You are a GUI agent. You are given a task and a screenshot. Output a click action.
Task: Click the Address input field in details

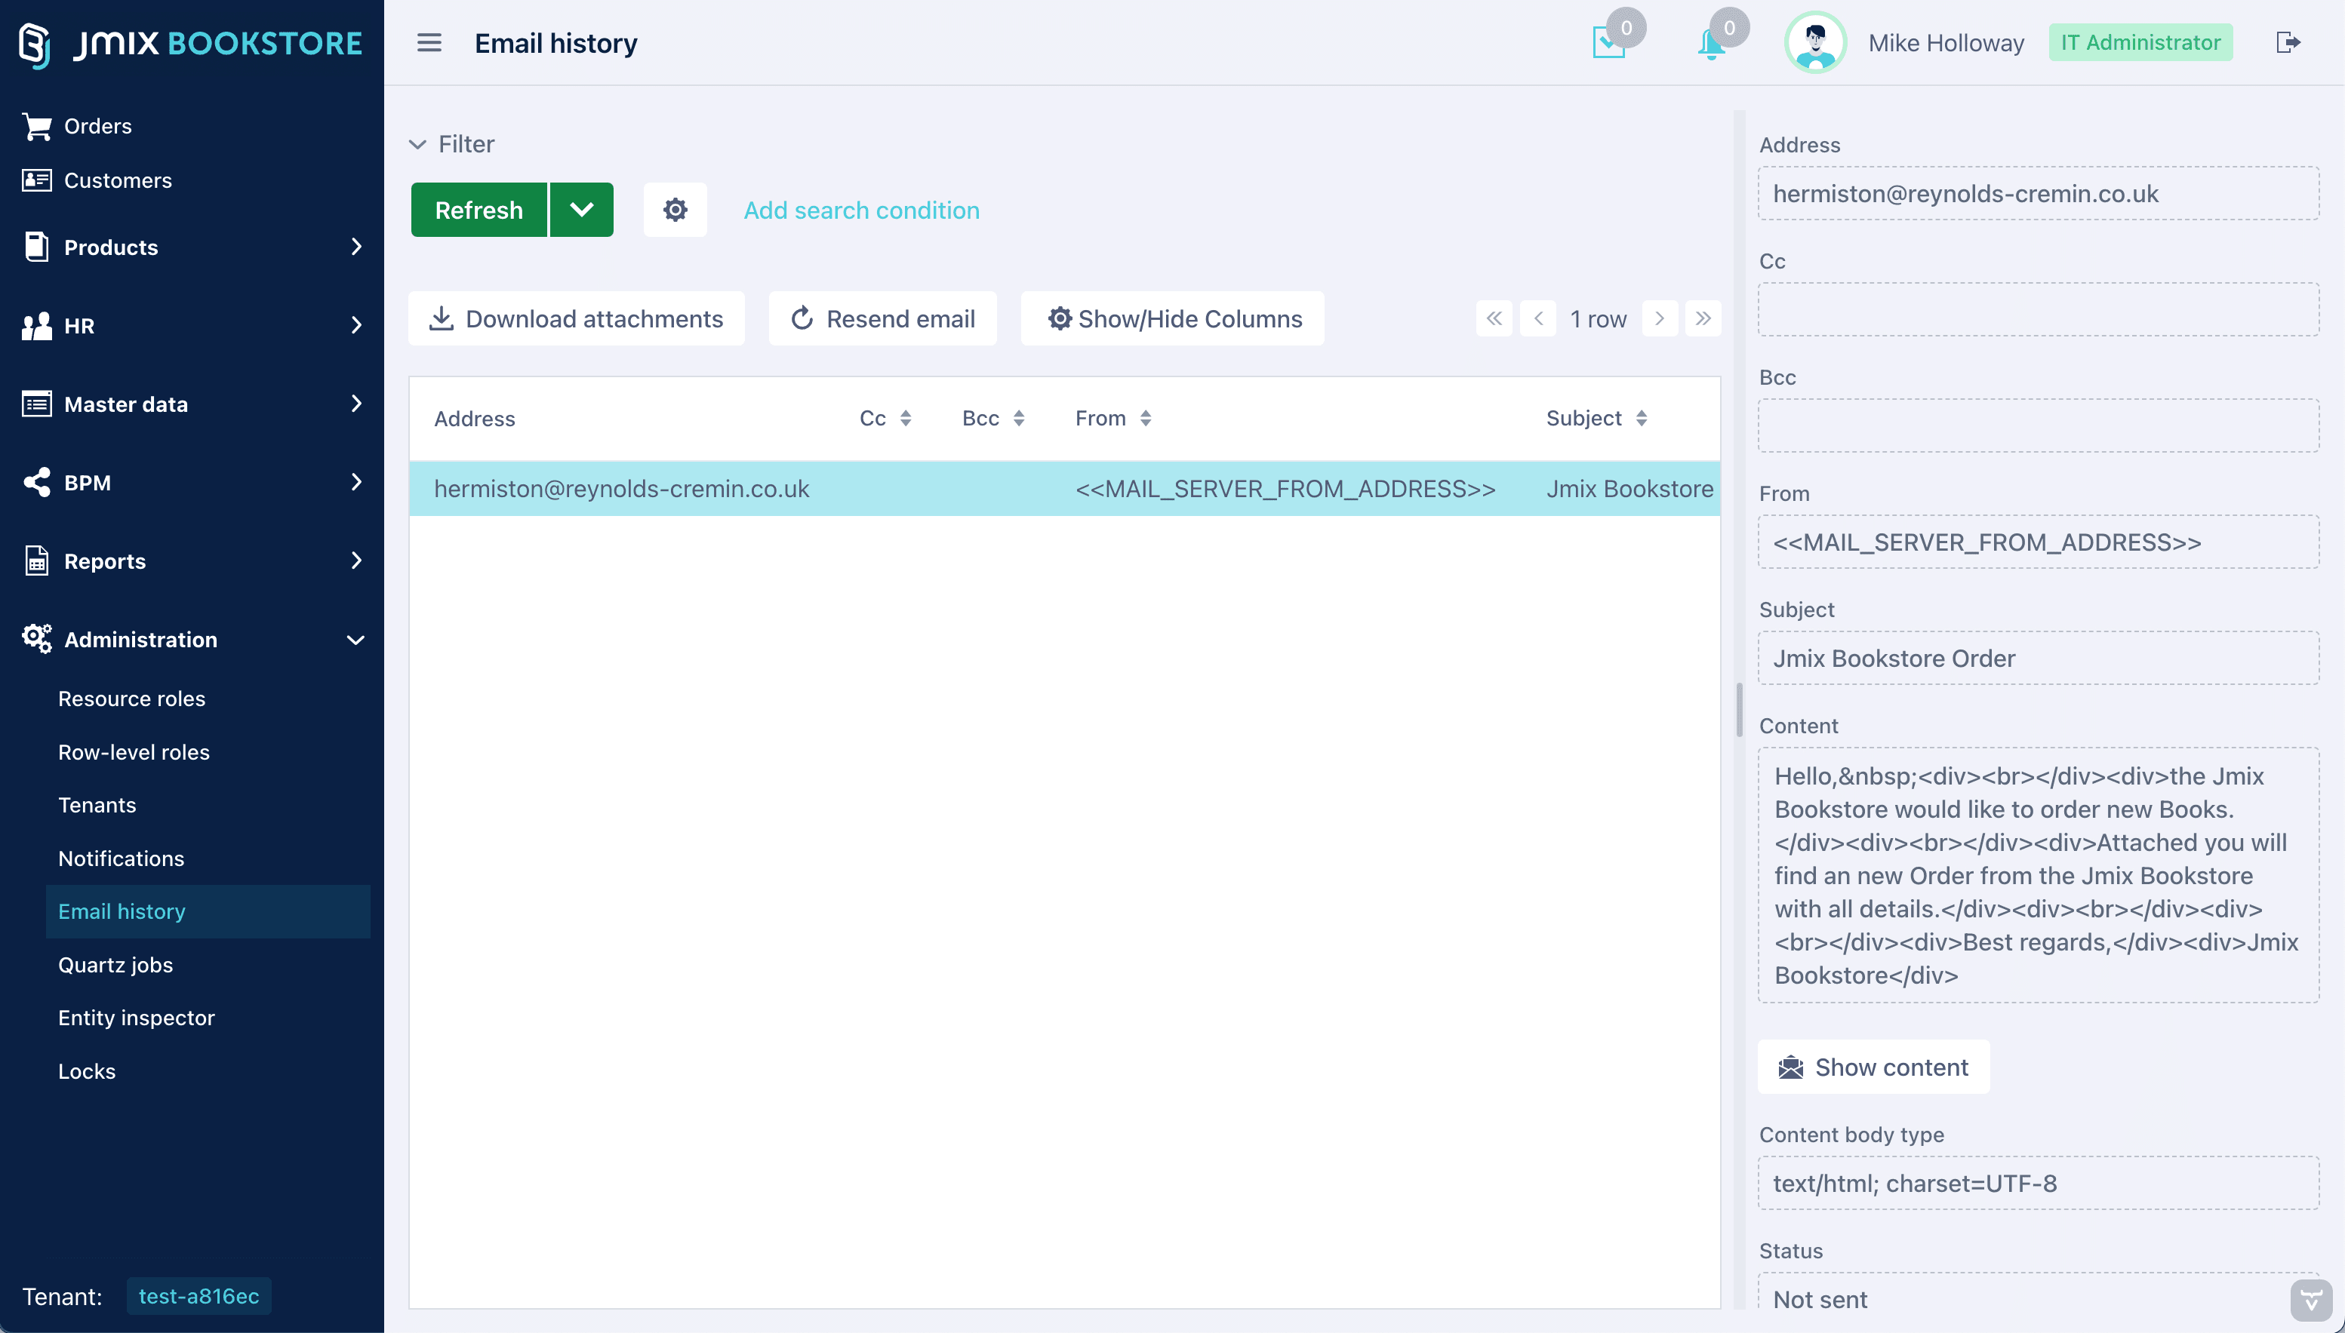click(2039, 193)
